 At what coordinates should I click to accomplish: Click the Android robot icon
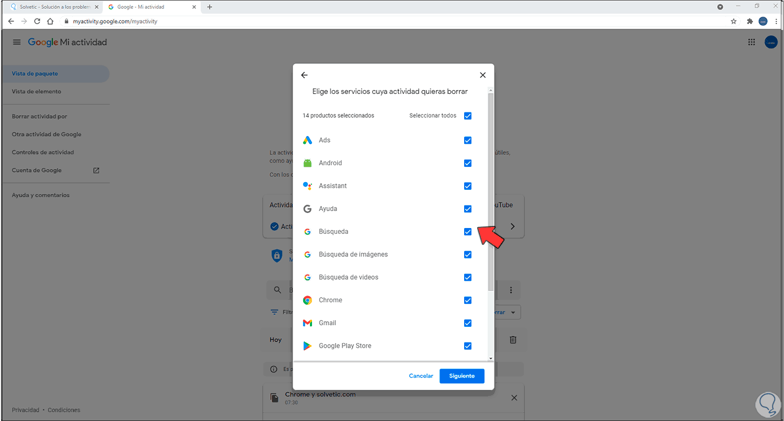(308, 163)
